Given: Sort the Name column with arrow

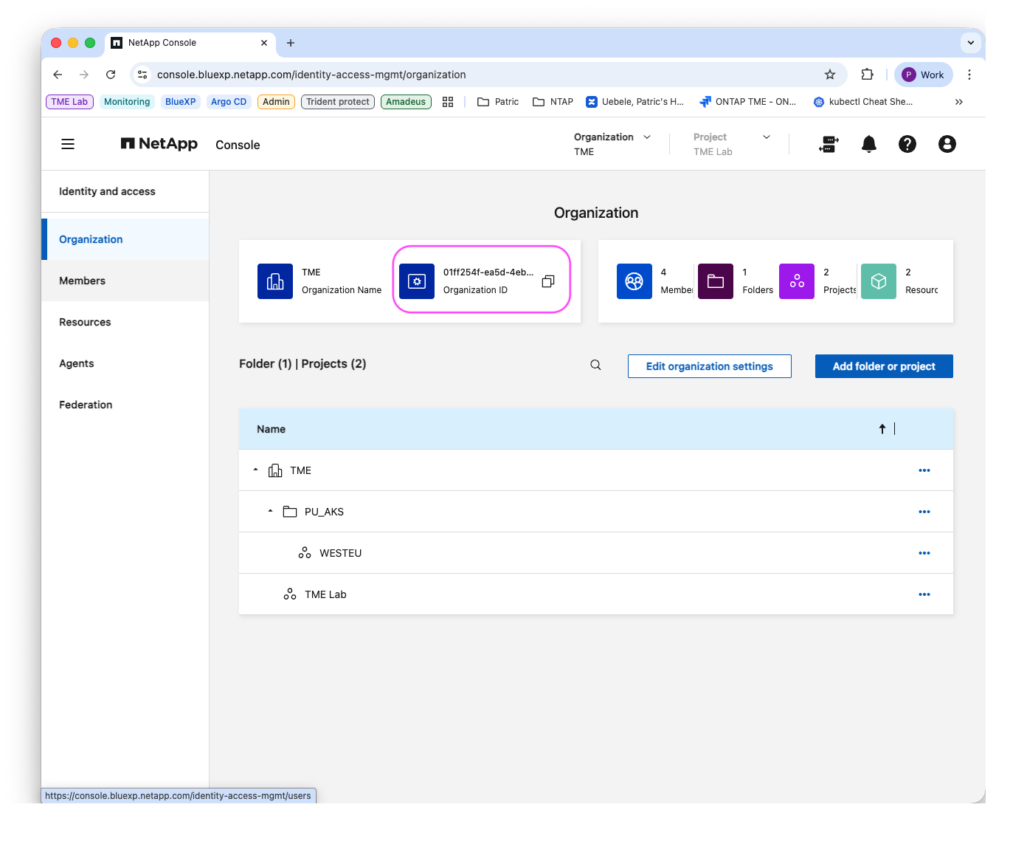Looking at the screenshot, I should point(882,429).
